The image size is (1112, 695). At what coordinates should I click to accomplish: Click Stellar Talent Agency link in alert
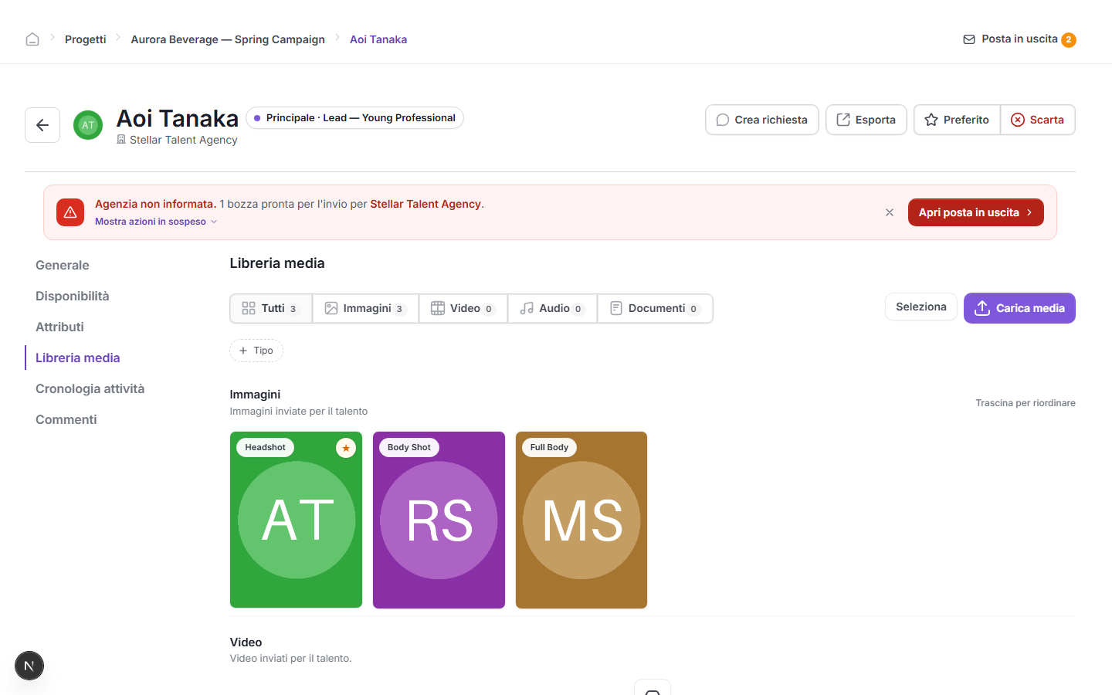click(425, 204)
